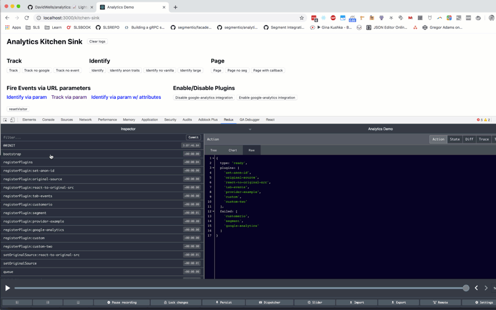Select the first layout toggle in bottom bar
This screenshot has height=310, width=496.
(17, 303)
